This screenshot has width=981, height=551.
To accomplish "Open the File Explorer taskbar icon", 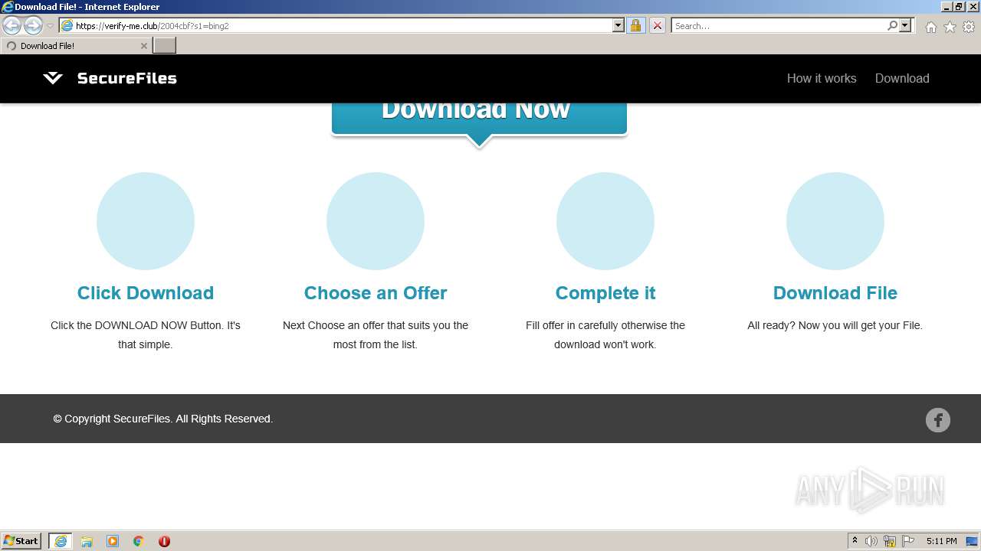I will pyautogui.click(x=87, y=541).
